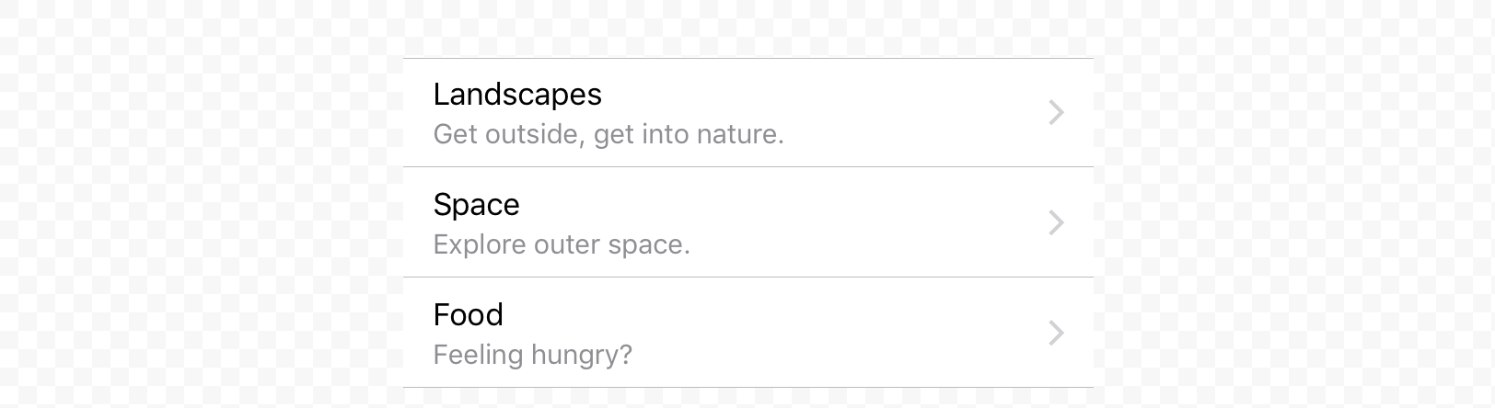Click the chevron arrow on Space row

pos(1056,223)
